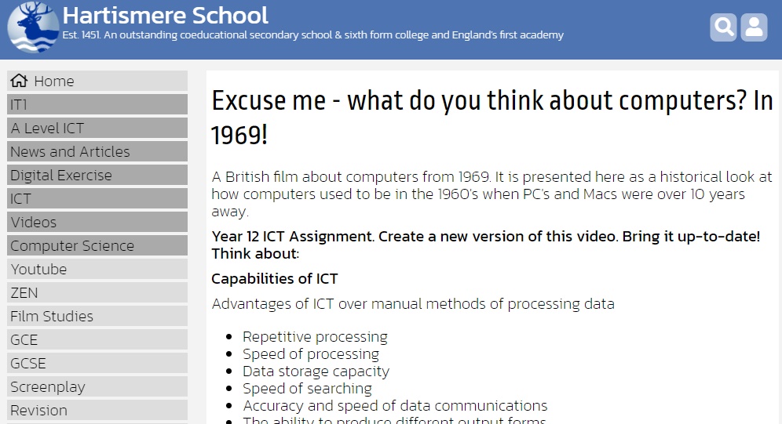
Task: Select the ICT sidebar item
Action: 97,198
